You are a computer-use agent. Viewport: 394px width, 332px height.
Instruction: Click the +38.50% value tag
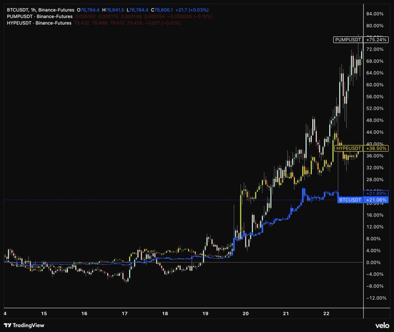click(376, 148)
